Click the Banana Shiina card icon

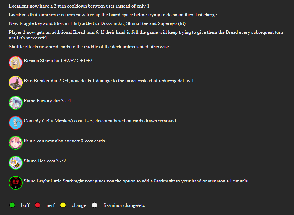tap(16, 63)
